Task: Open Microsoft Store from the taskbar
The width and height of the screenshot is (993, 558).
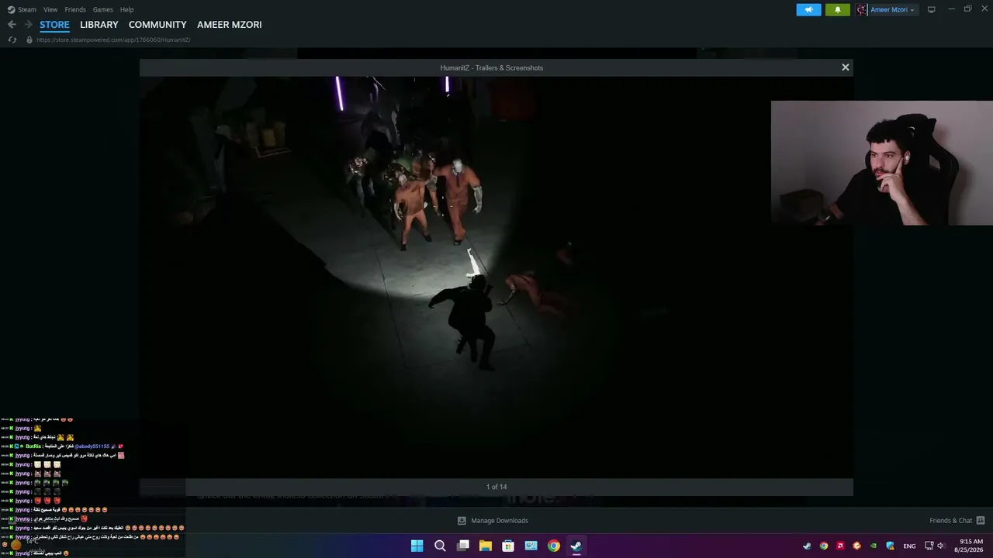Action: (508, 546)
